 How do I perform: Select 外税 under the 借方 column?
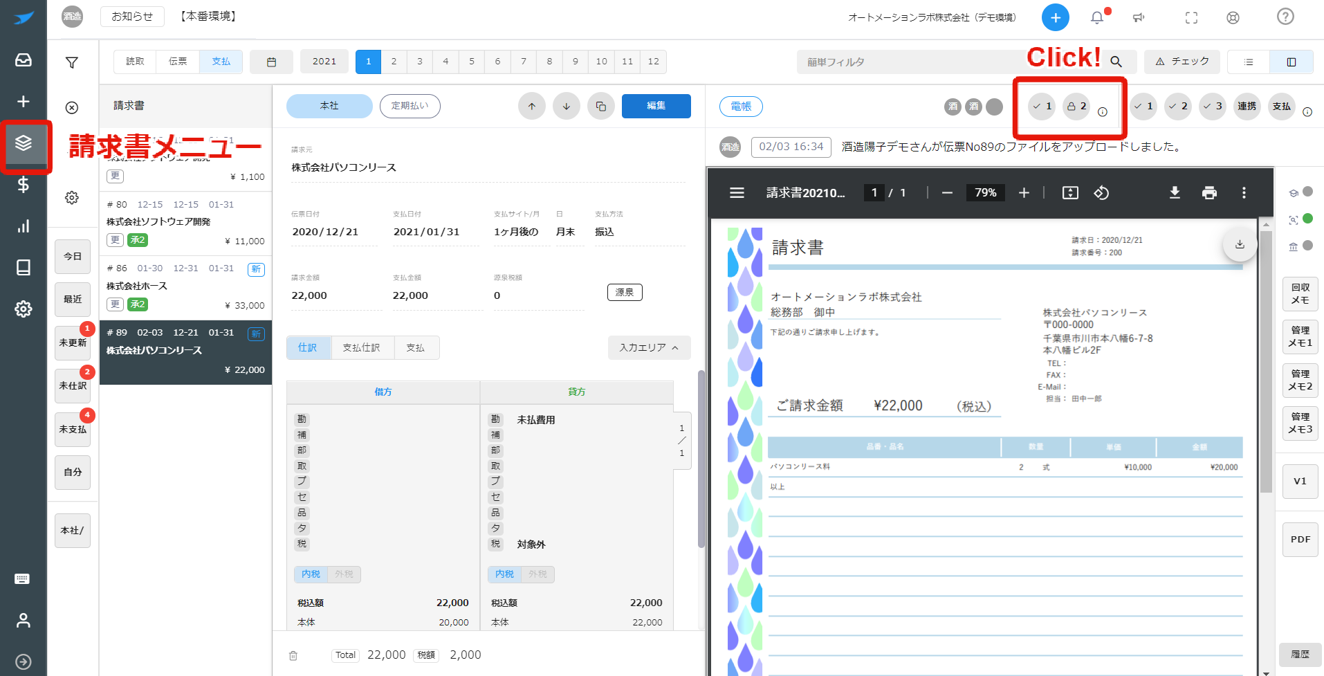(344, 574)
